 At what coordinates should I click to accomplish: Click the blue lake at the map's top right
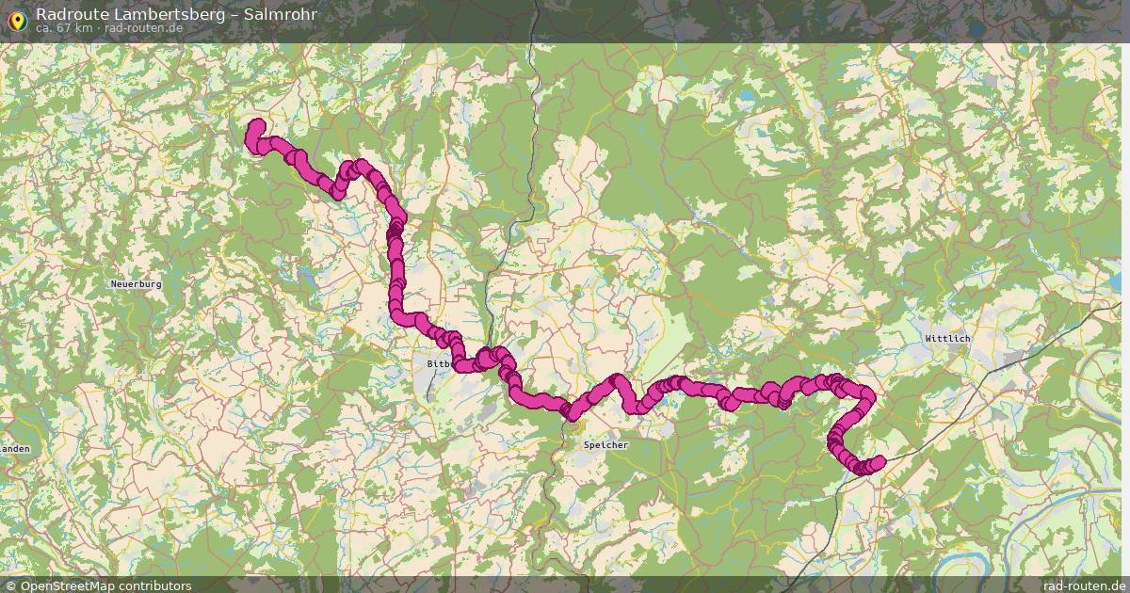[747, 96]
